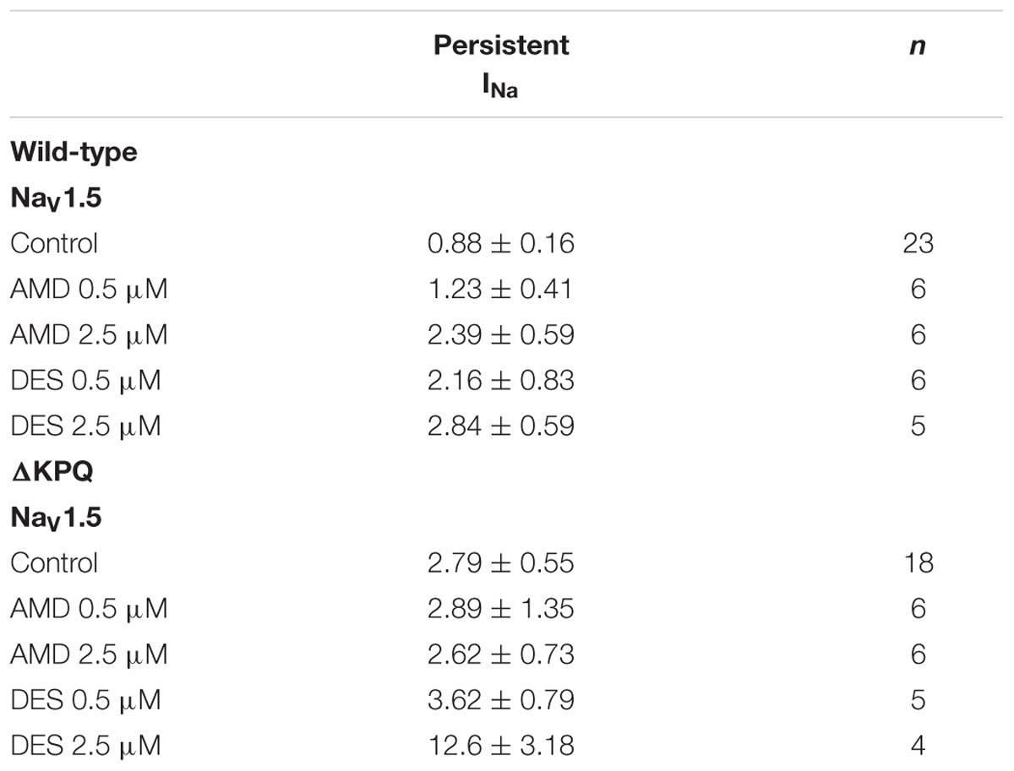Select the wild-type AMD 2.5 µM row label
Screen dimensions: 1014x771
pos(89,334)
